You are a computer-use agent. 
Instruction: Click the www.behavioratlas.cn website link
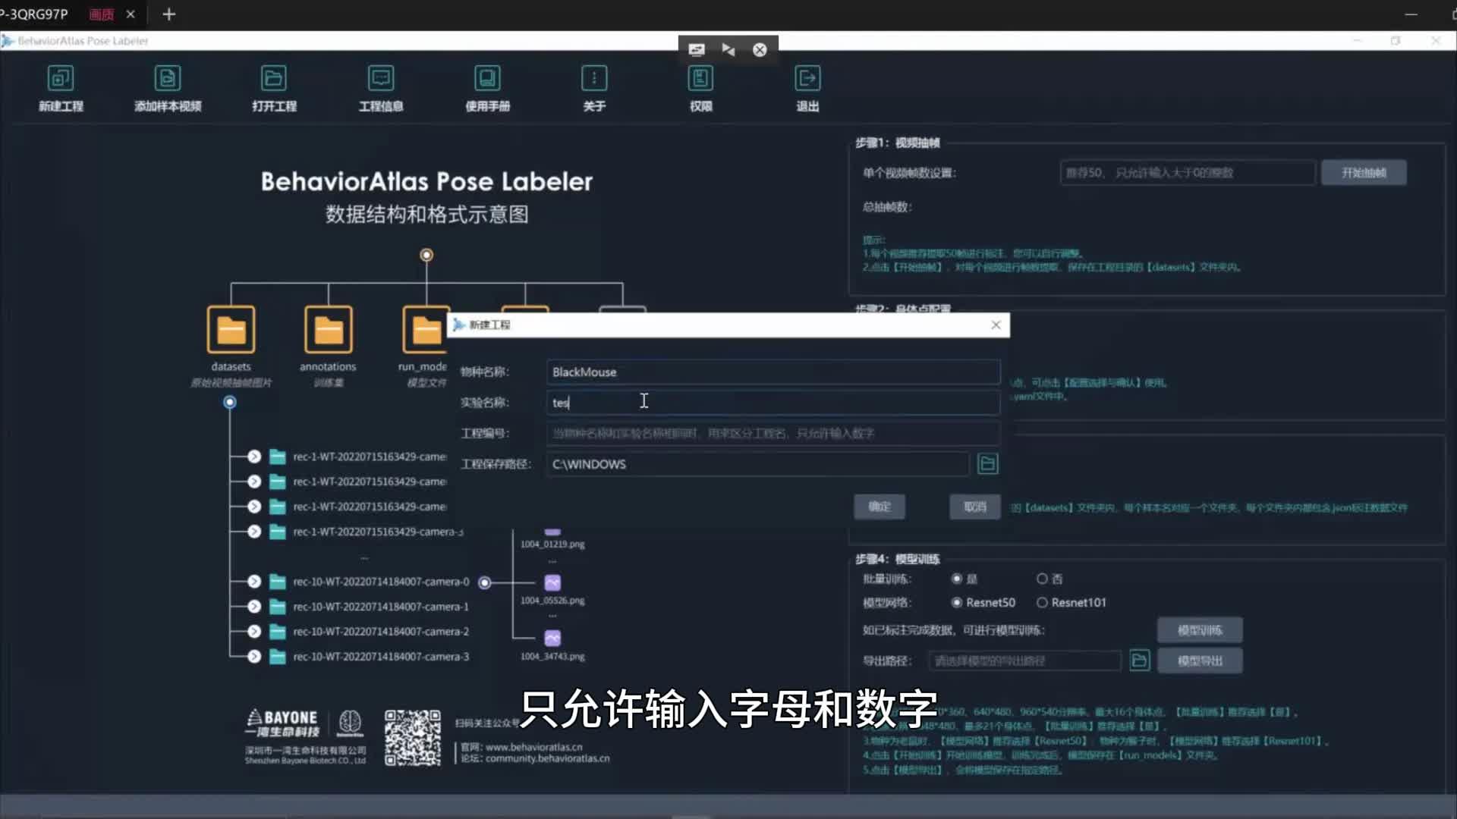pos(534,747)
